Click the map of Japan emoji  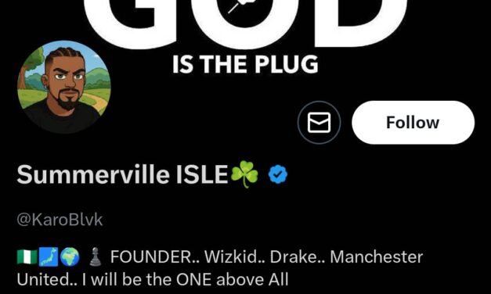point(49,257)
